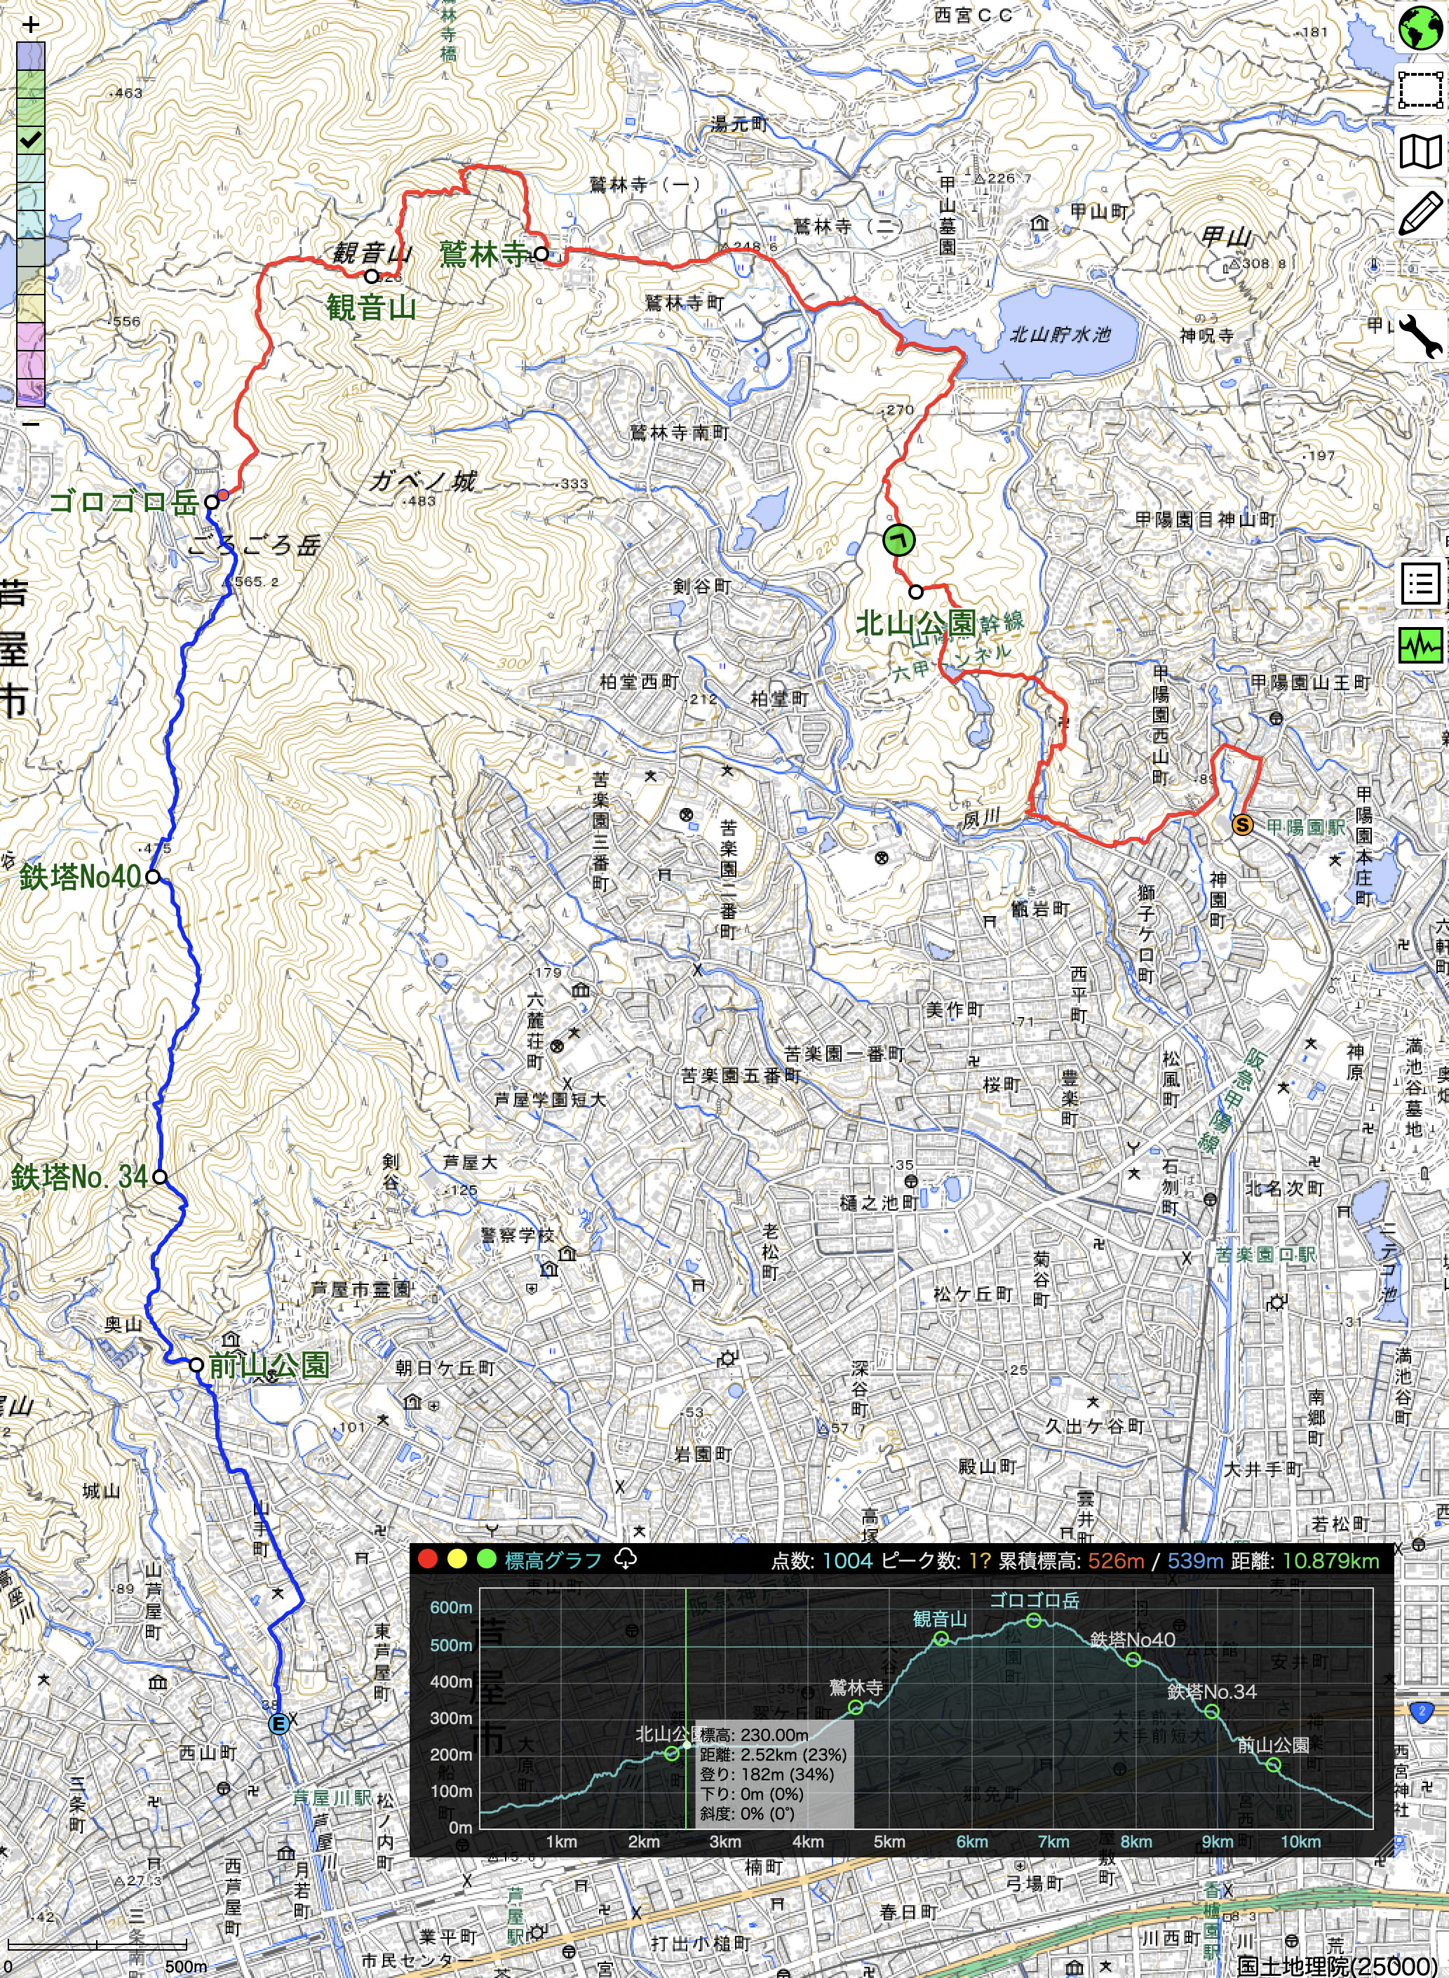Viewport: 1449px width, 1978px height.
Task: Zoom in with the plus button
Action: [x=31, y=25]
